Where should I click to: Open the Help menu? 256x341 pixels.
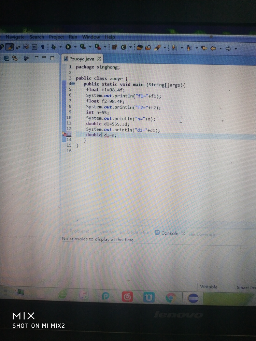point(110,37)
